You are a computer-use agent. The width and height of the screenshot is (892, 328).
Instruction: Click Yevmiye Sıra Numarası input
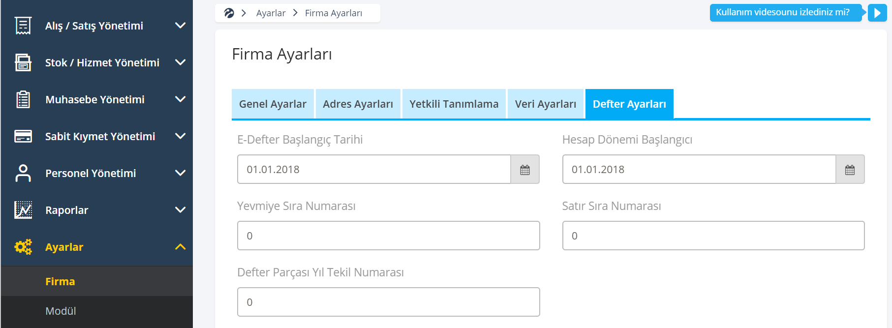(x=389, y=236)
